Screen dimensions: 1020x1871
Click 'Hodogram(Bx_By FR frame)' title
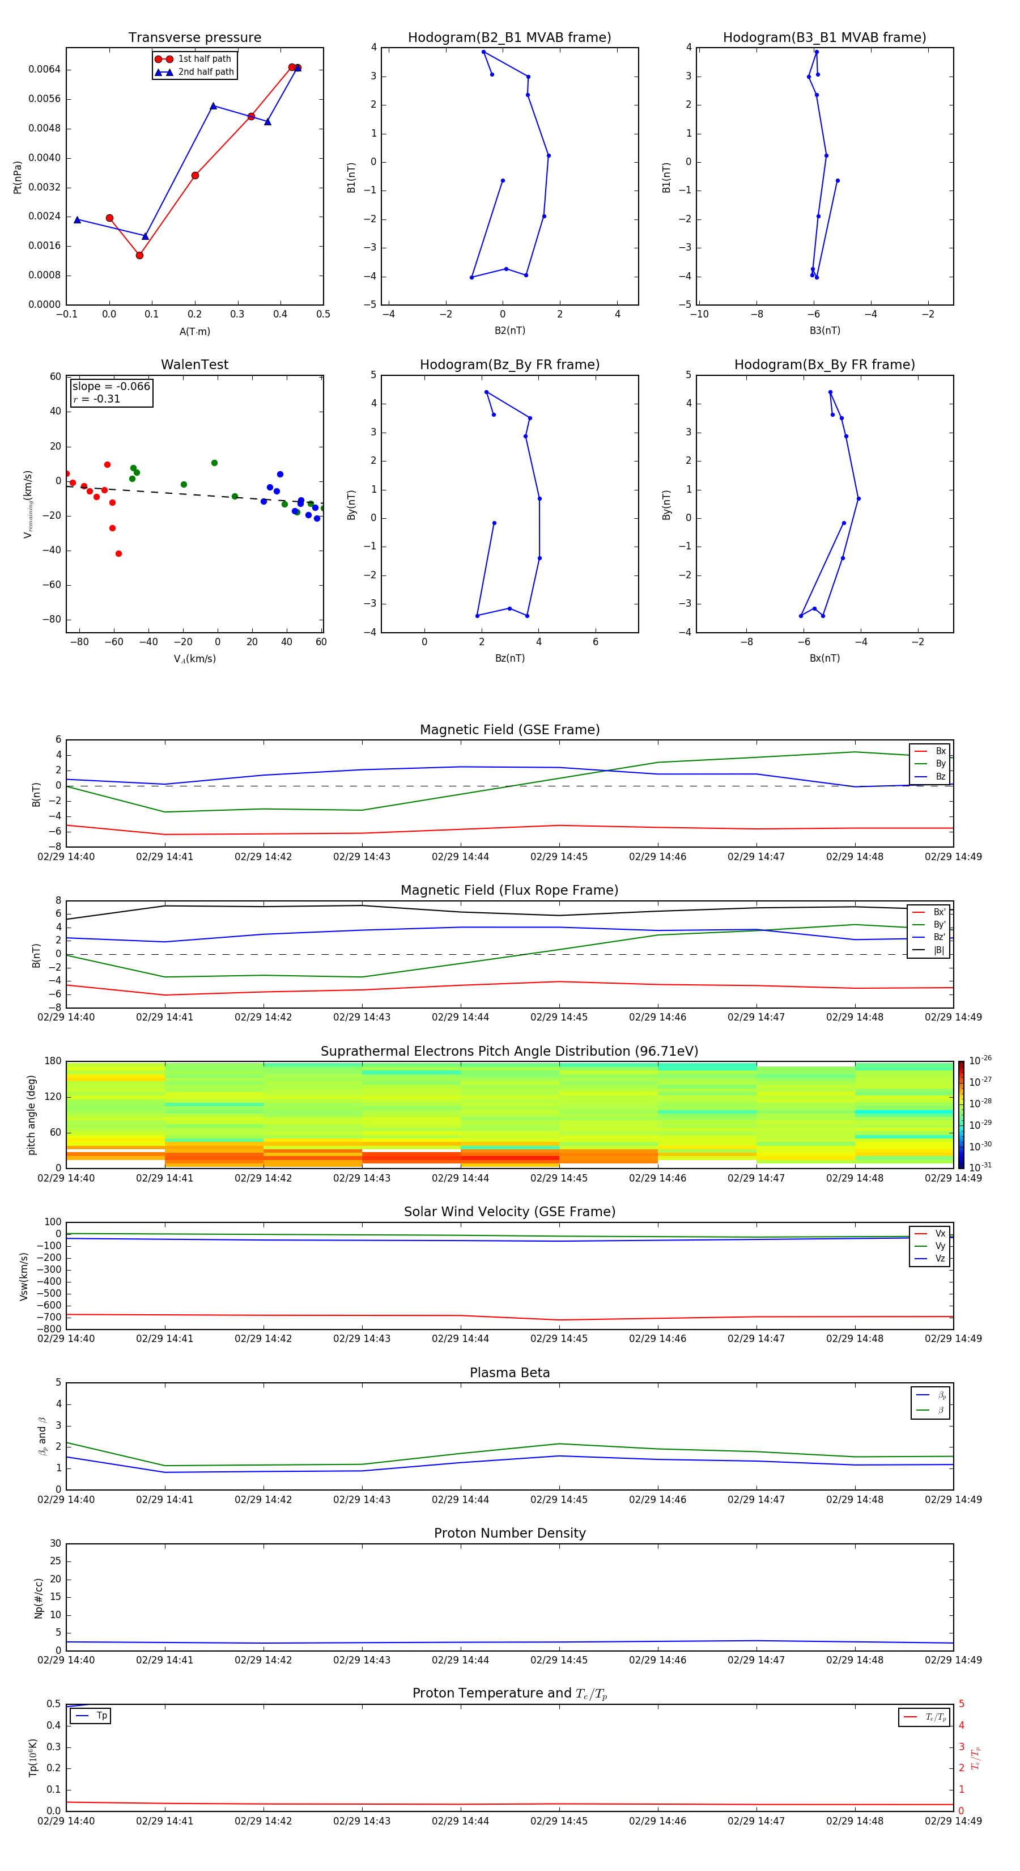[x=824, y=365]
